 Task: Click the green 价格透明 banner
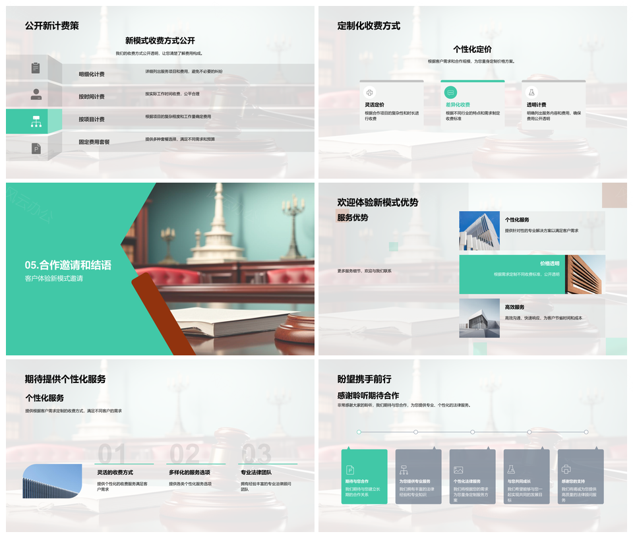point(512,274)
